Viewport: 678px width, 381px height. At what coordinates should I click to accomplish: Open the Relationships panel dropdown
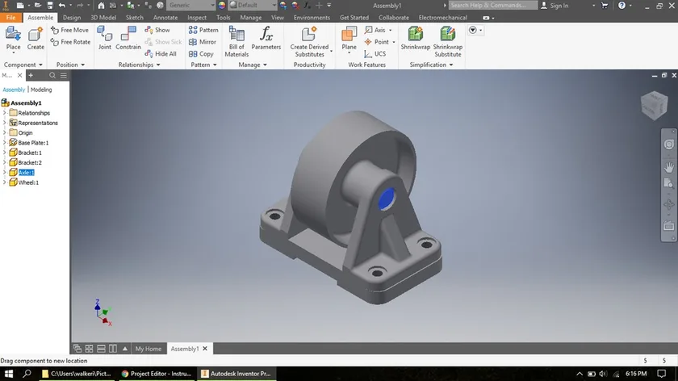click(139, 65)
